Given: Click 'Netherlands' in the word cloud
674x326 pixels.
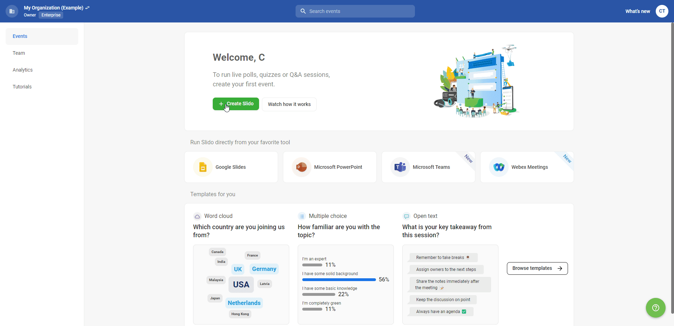Looking at the screenshot, I should pyautogui.click(x=244, y=303).
